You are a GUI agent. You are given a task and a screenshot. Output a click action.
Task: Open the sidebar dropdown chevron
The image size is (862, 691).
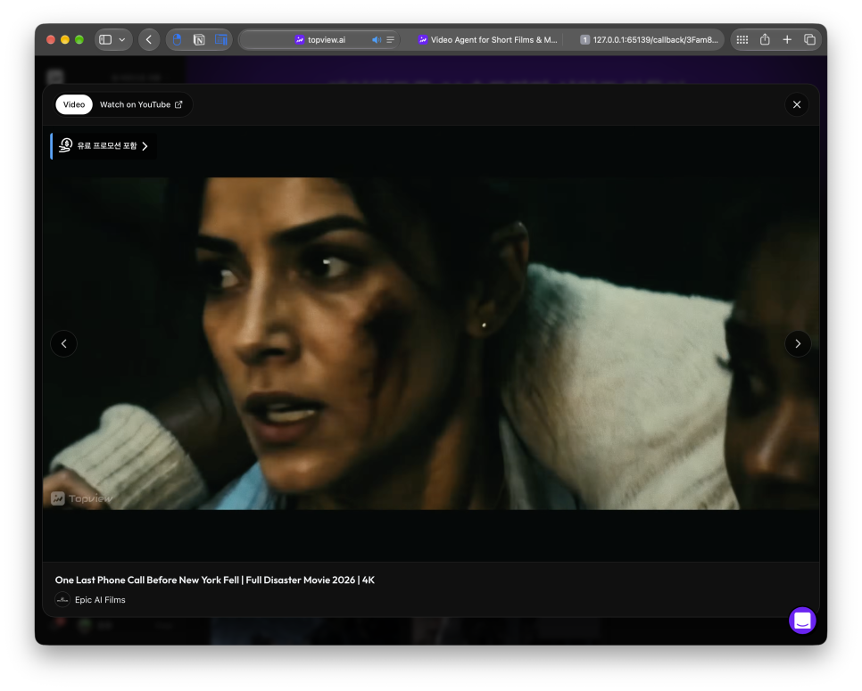[122, 39]
